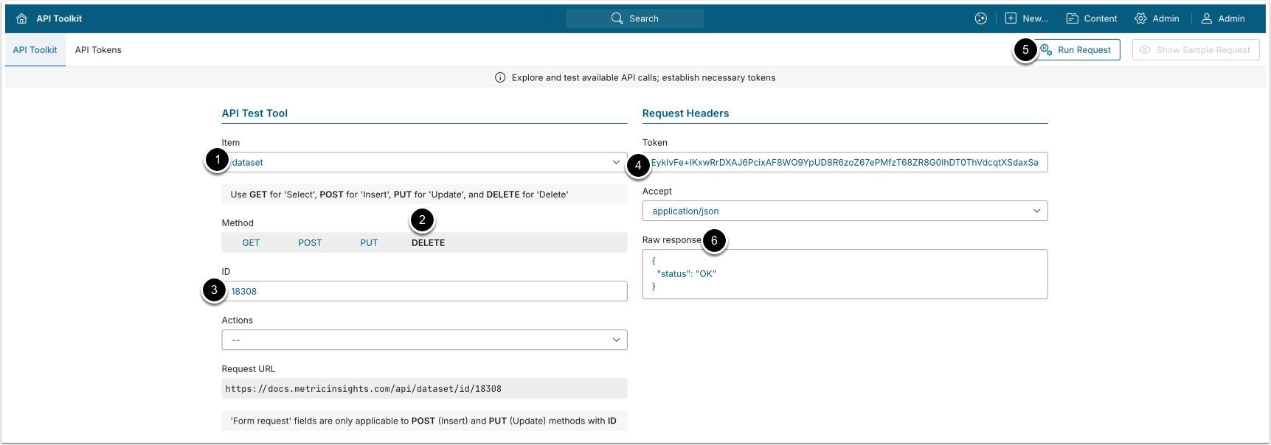Screen dimensions: 1271x445
Task: Select the DELETE method option
Action: point(428,242)
